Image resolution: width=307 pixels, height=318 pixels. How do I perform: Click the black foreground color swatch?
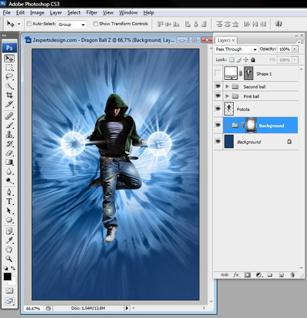tap(8, 276)
